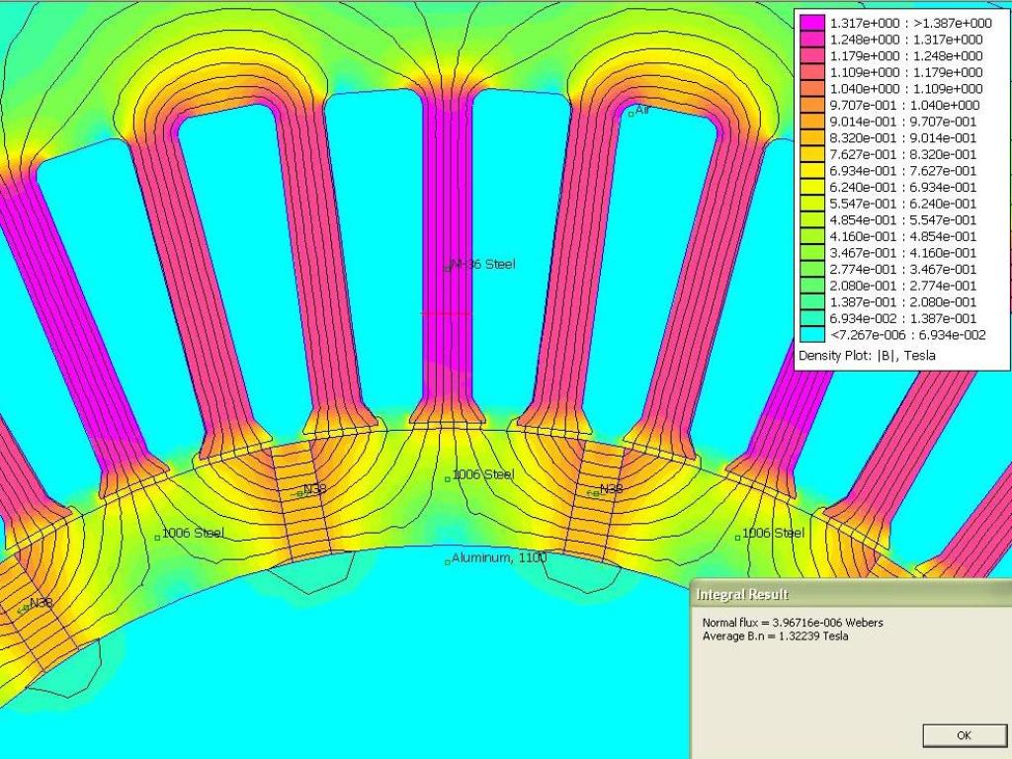Viewport: 1012px width, 759px height.
Task: Select the M-36 Steel block label
Action: pos(481,265)
